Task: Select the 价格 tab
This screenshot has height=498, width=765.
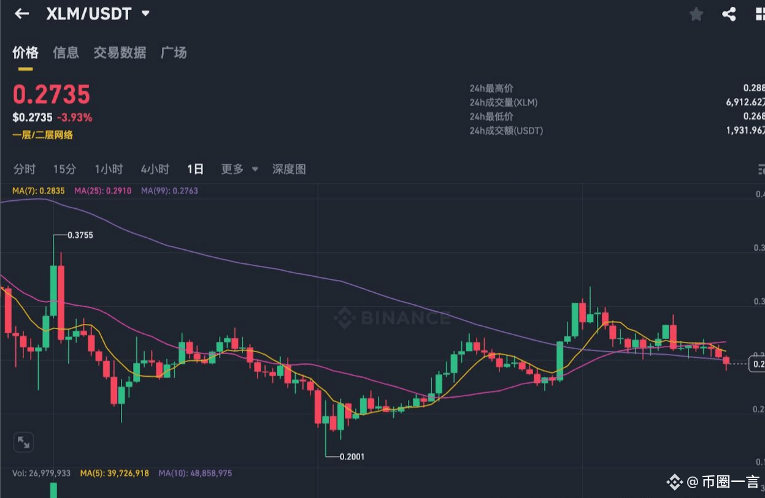Action: pyautogui.click(x=25, y=53)
